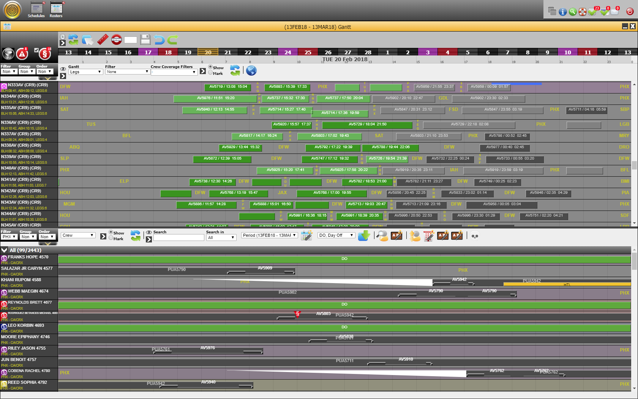Click the red ruler measure tool
Screen dimensions: 638x399
click(x=103, y=40)
